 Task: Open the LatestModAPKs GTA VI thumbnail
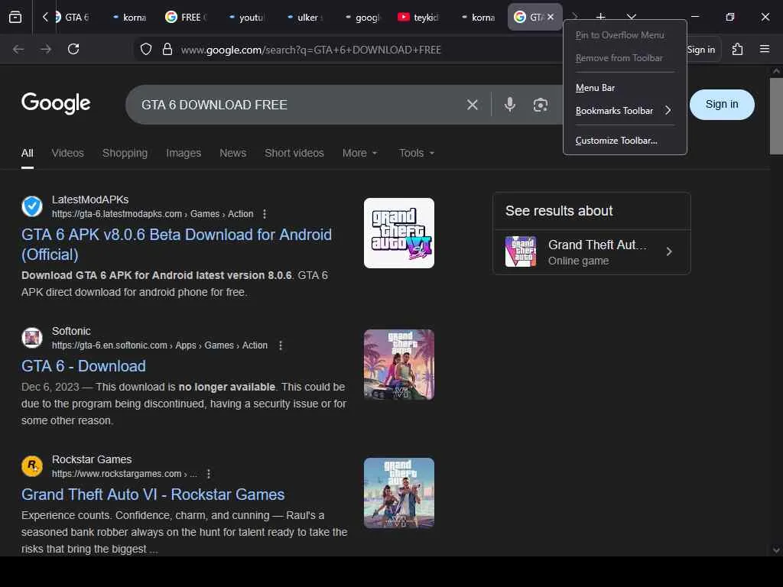tap(399, 233)
